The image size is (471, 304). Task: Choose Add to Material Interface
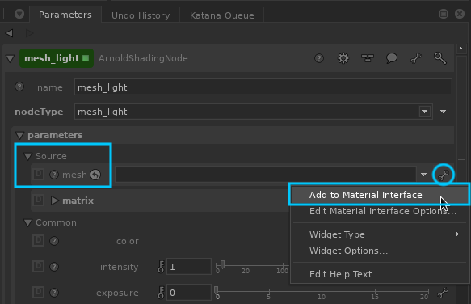click(x=379, y=195)
